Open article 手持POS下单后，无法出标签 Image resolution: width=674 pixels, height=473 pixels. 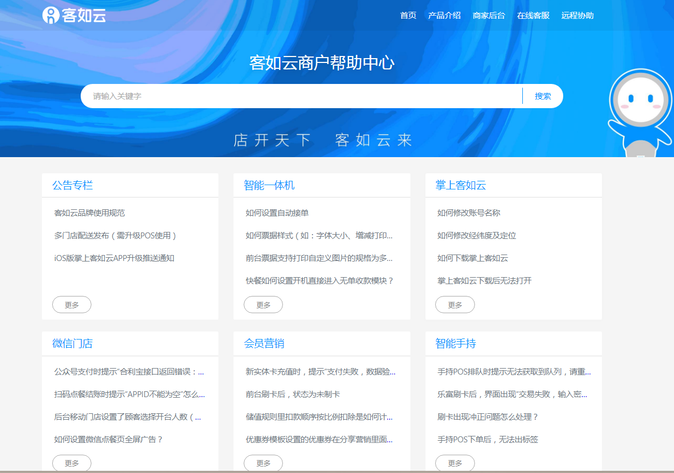[x=488, y=440]
